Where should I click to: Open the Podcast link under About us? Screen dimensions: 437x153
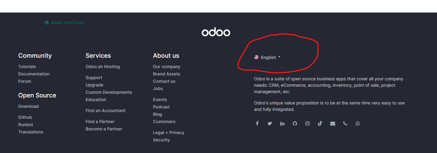coord(161,107)
